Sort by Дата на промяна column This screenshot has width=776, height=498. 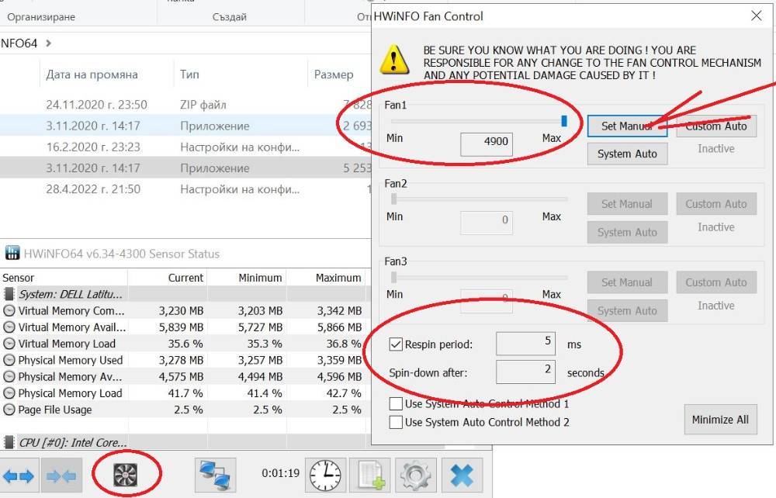[92, 74]
